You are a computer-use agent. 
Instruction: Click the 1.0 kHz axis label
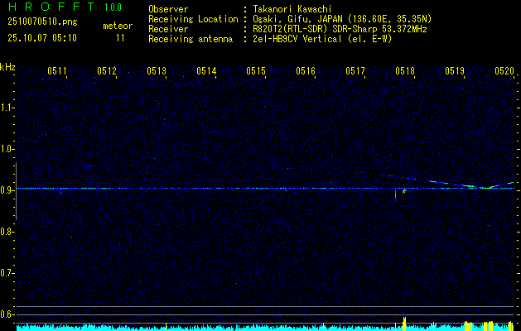click(7, 149)
